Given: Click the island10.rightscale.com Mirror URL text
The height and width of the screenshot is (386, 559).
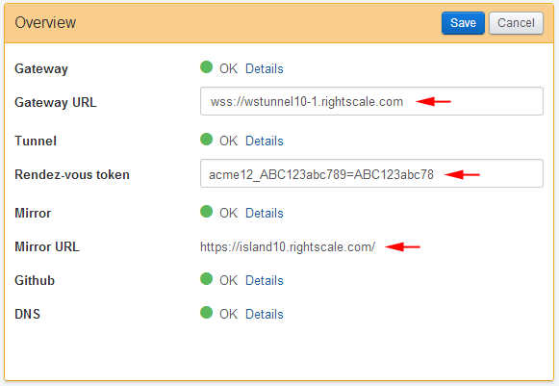Looking at the screenshot, I should tap(288, 246).
